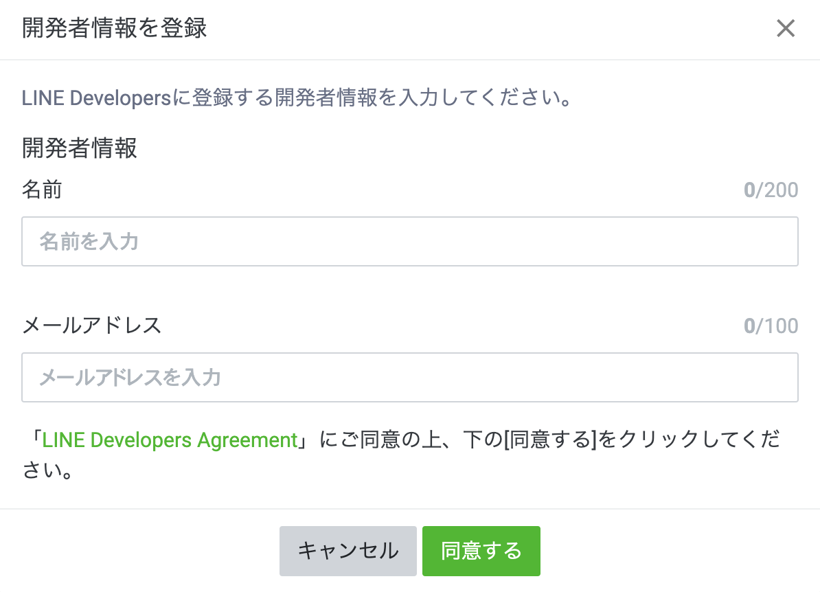This screenshot has height=592, width=820.
Task: Click the メールアドレスを入力 placeholder text
Action: click(130, 378)
